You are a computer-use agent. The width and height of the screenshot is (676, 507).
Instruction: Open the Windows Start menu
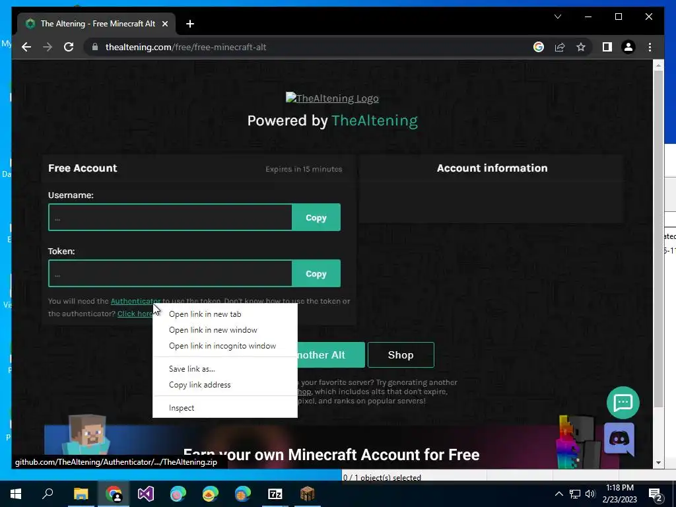point(16,494)
